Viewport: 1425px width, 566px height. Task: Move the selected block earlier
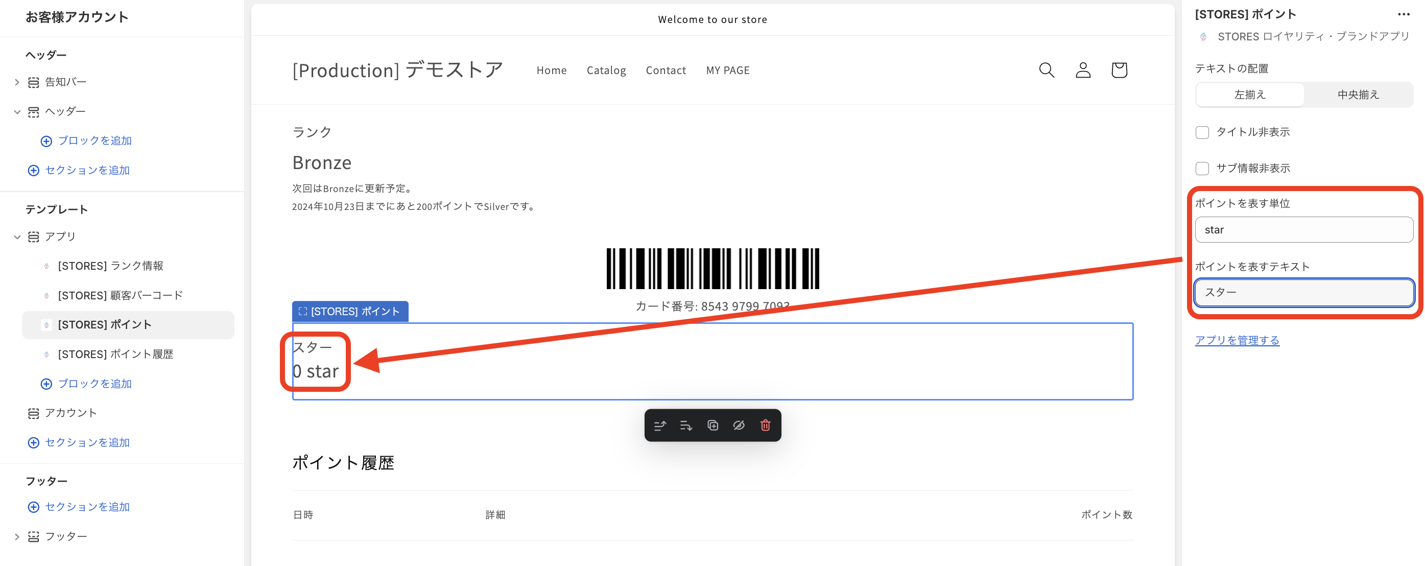tap(660, 425)
